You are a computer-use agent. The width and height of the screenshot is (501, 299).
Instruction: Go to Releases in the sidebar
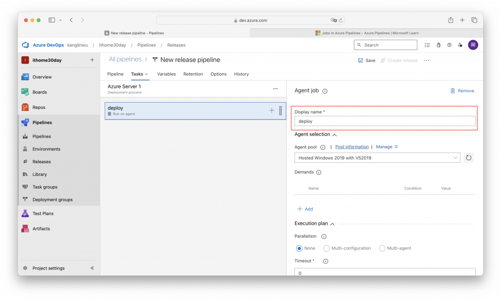42,162
